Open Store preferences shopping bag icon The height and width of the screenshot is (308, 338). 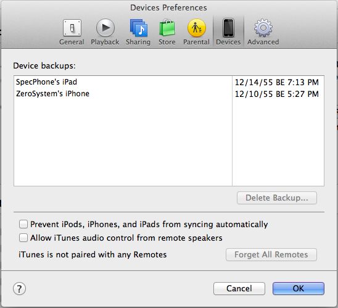click(167, 28)
